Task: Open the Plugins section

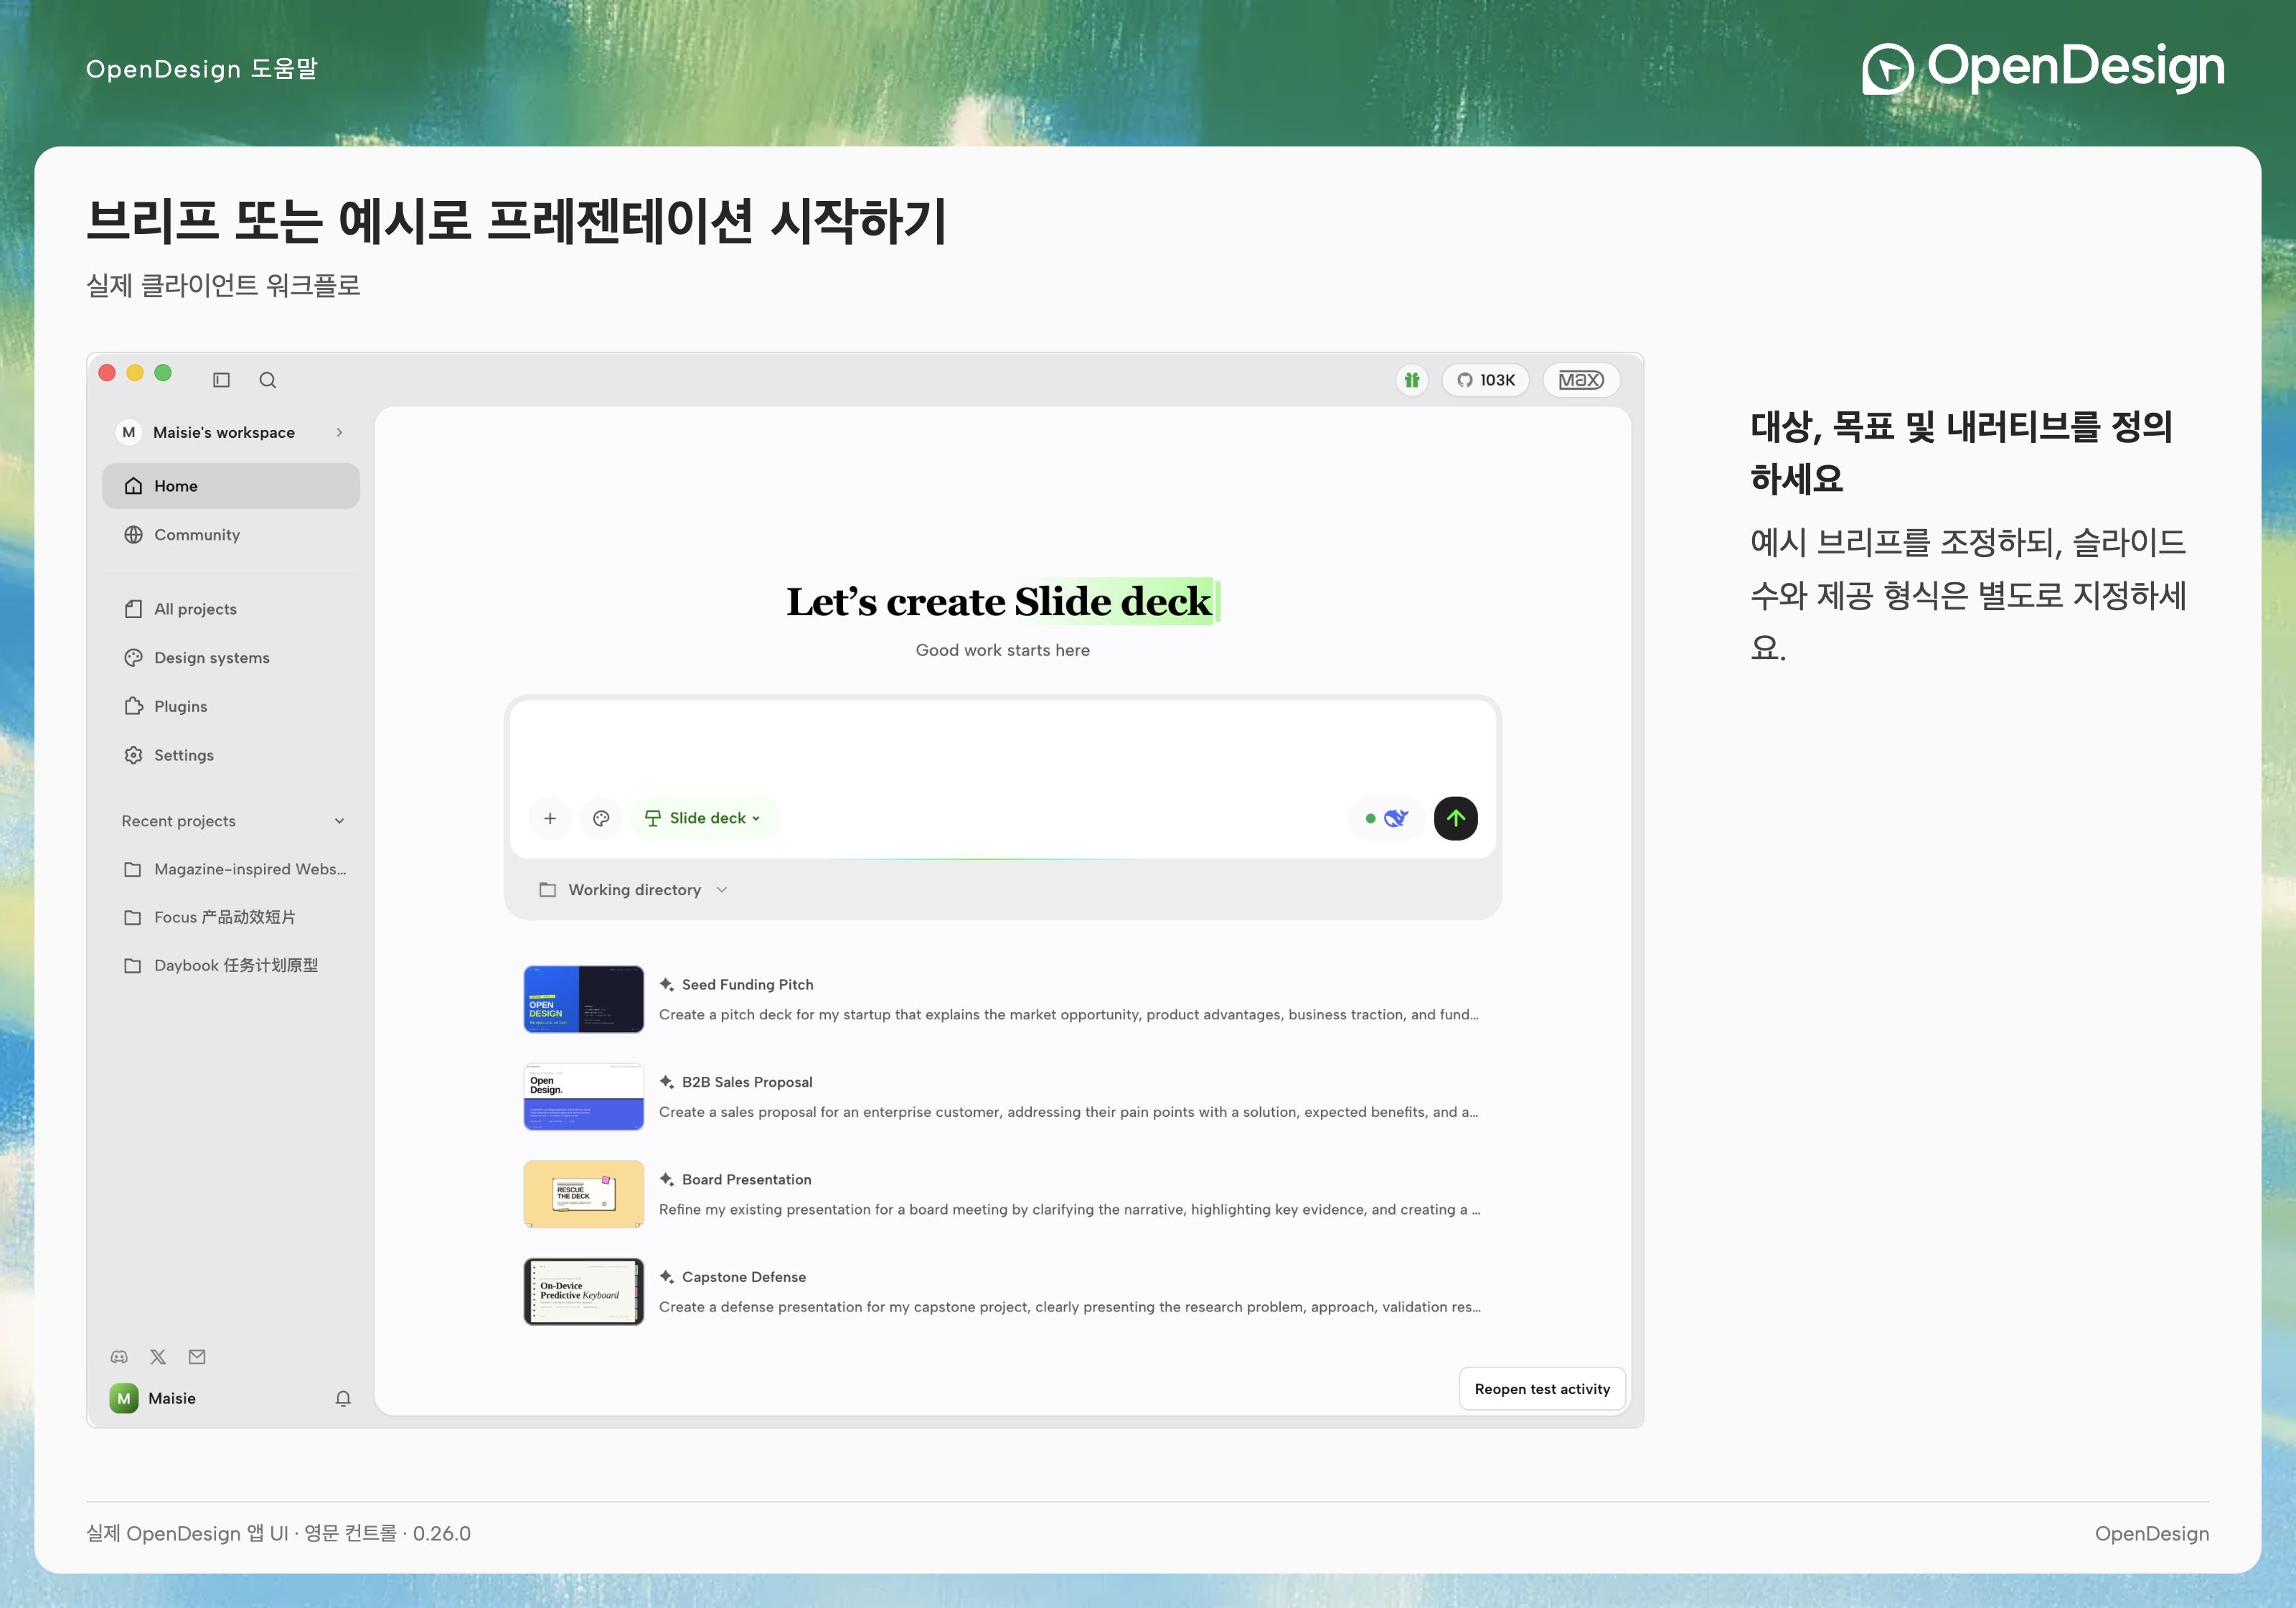Action: [230, 706]
